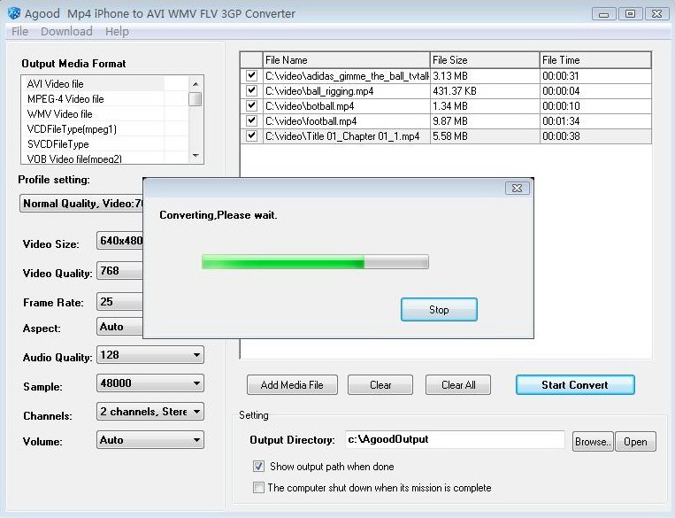Uncheck the adidas_gimme_the_ball file checkbox
Screen dimensions: 675x518
click(x=251, y=75)
